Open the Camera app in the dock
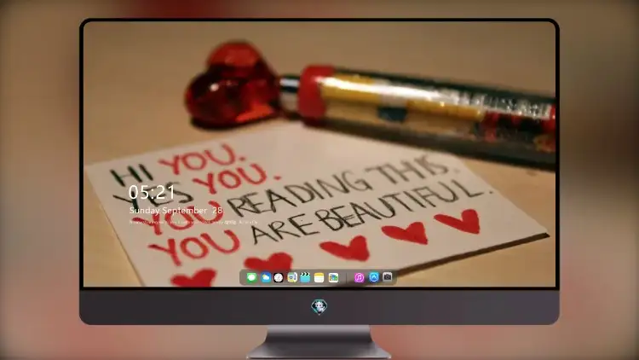 (x=388, y=277)
